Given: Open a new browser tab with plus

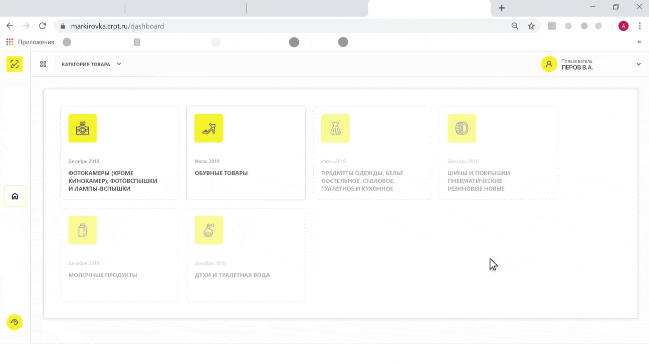Looking at the screenshot, I should (502, 8).
